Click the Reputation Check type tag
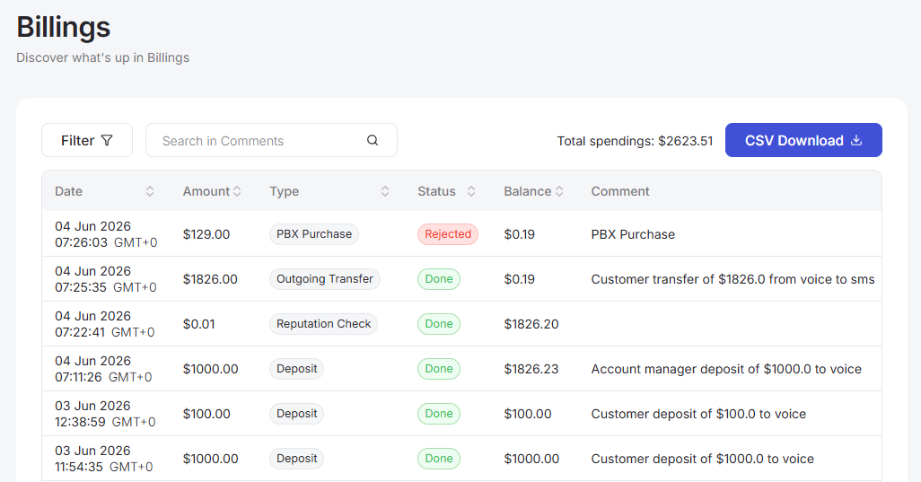This screenshot has width=921, height=482. click(x=324, y=324)
